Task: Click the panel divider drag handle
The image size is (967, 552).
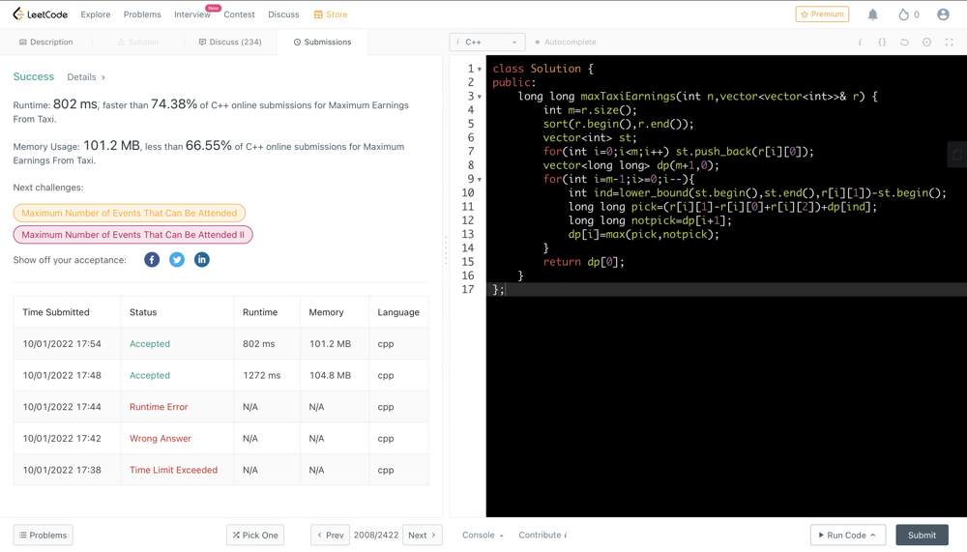Action: 446,249
